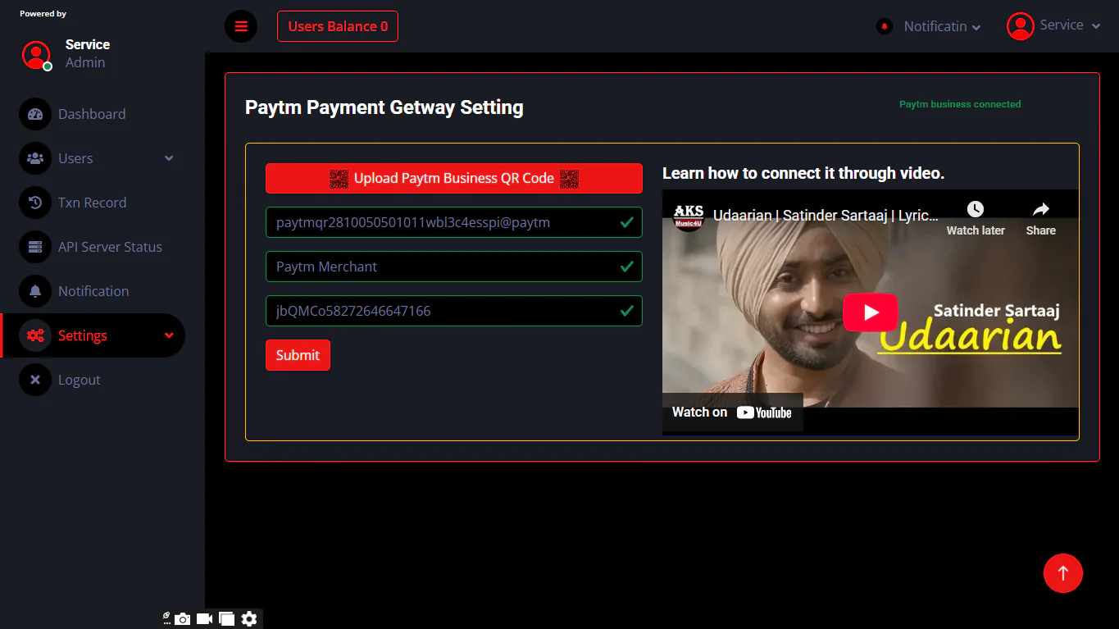Click the Users group icon

pos(35,158)
